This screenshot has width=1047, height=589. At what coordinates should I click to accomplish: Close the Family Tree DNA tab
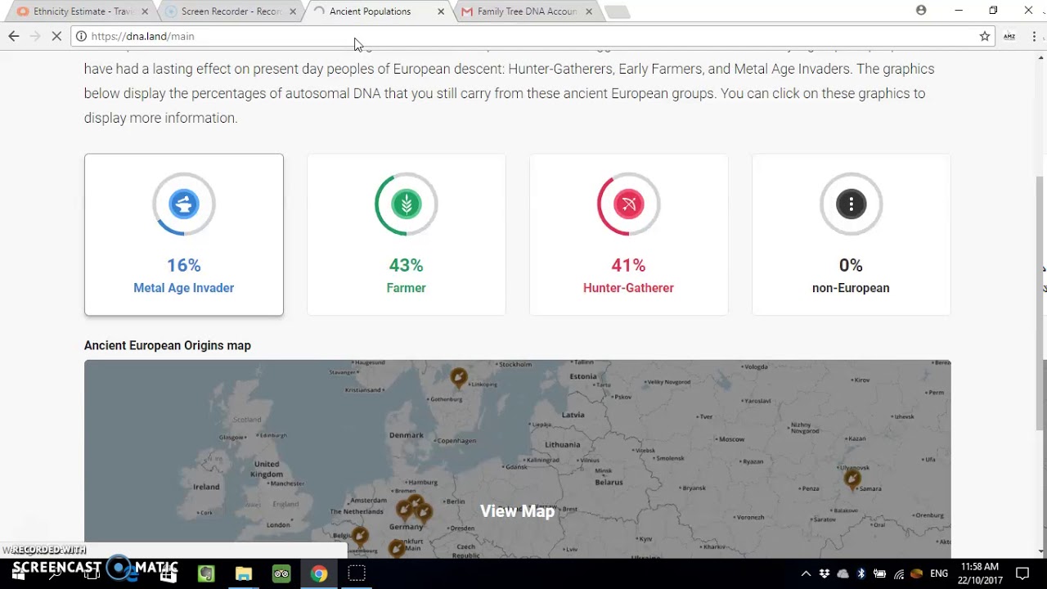click(589, 11)
